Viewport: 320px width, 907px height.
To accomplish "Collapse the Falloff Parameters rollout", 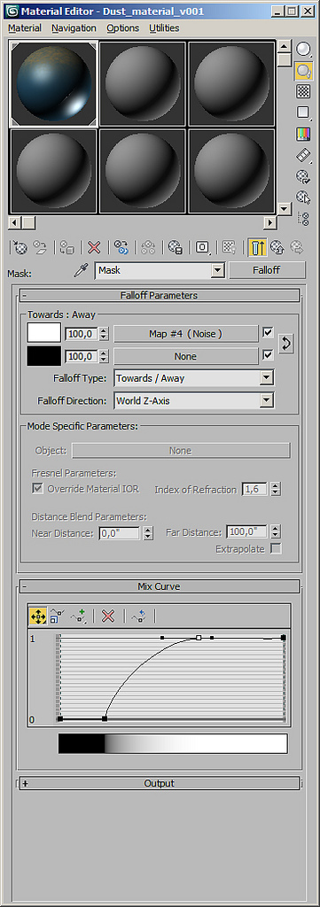I will tap(160, 295).
